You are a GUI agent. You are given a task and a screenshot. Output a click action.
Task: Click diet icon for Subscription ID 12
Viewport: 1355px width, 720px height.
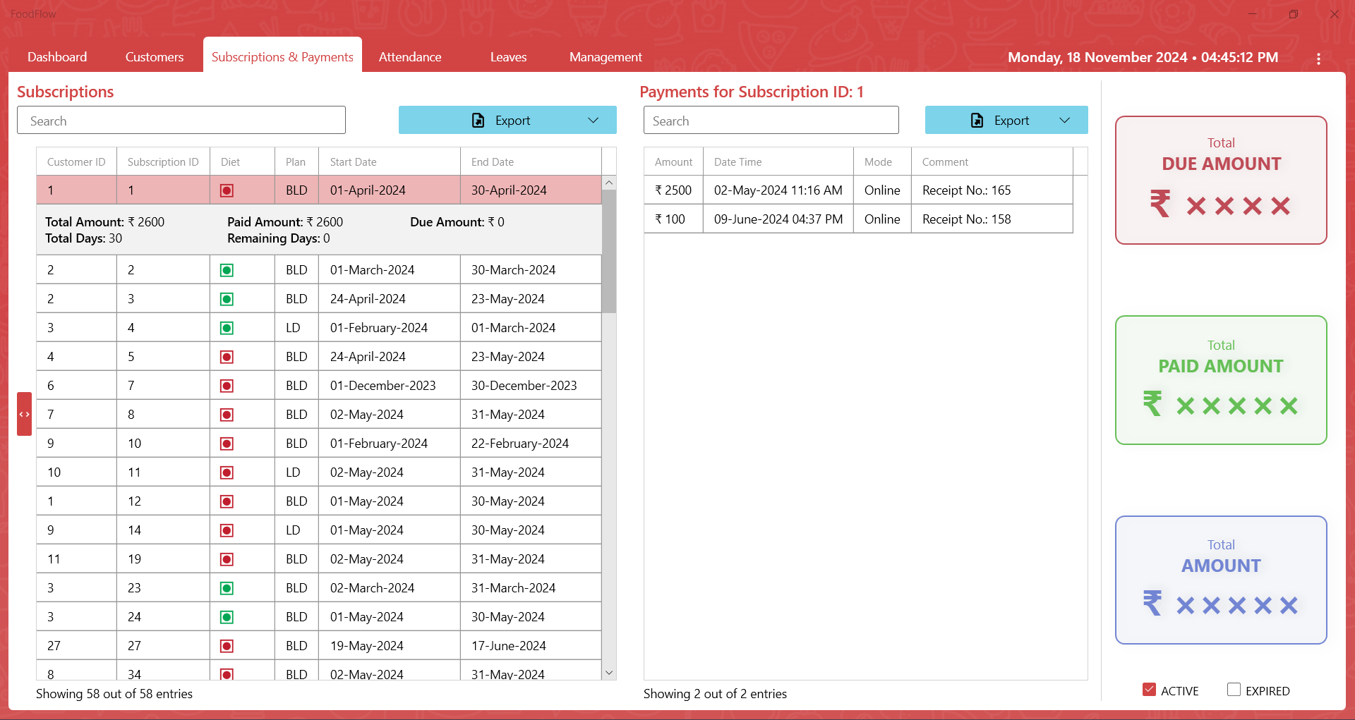tap(227, 501)
